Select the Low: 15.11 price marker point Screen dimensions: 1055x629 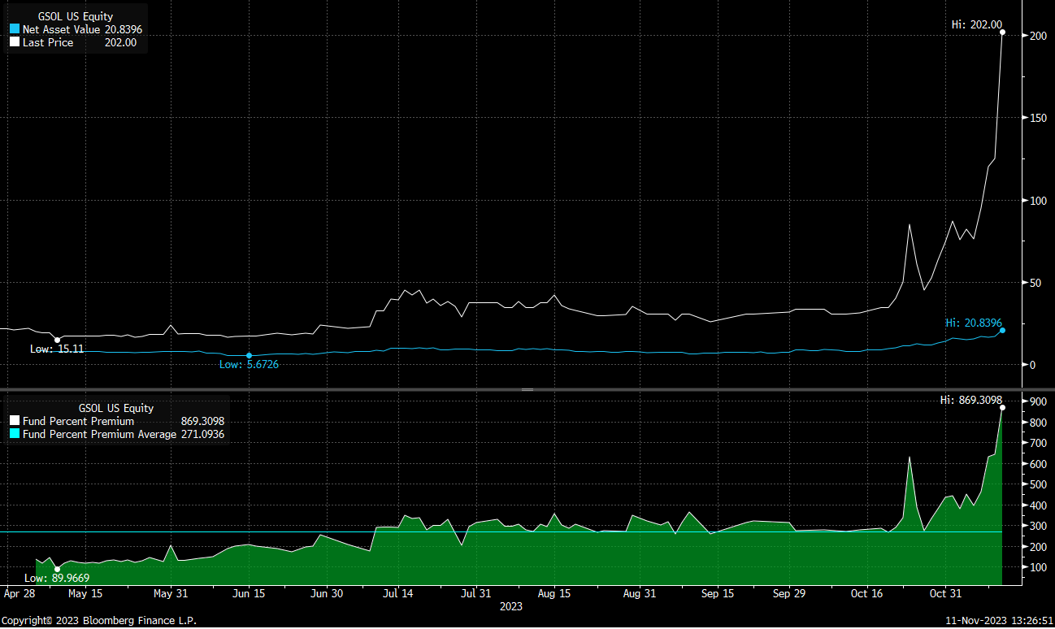coord(57,340)
